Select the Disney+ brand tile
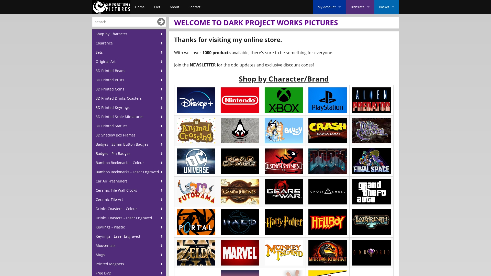491x276 pixels. point(196,100)
